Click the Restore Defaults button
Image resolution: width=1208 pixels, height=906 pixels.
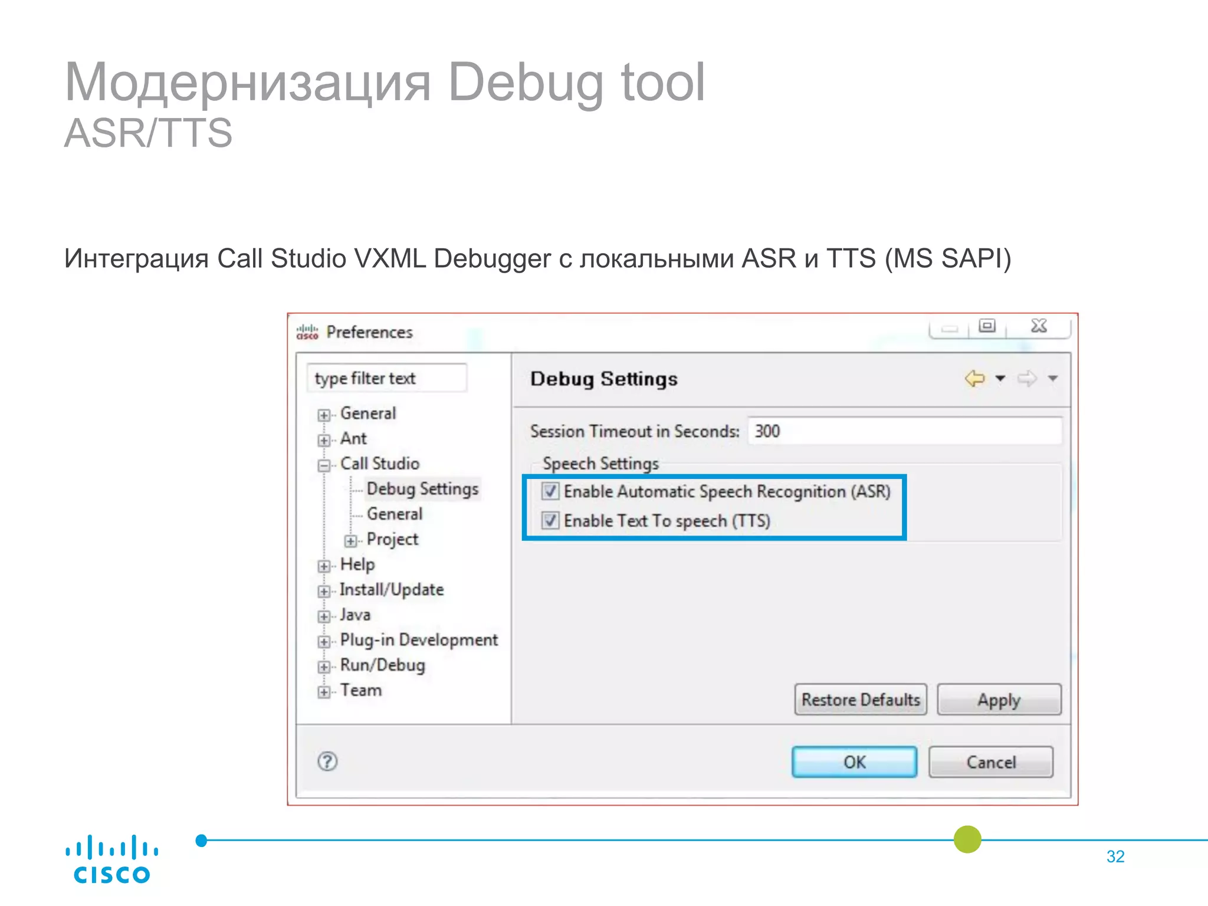pos(861,700)
